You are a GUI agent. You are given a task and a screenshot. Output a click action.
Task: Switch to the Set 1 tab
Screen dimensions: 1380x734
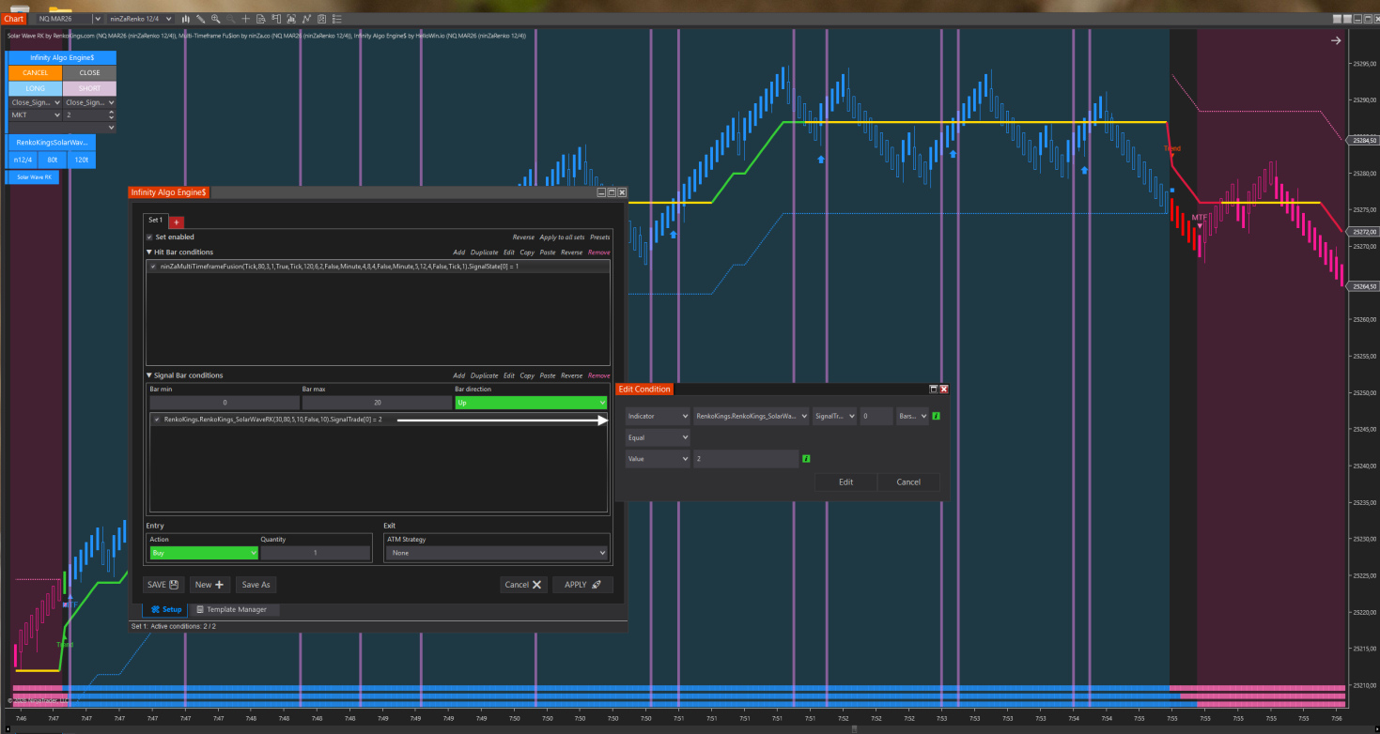156,221
